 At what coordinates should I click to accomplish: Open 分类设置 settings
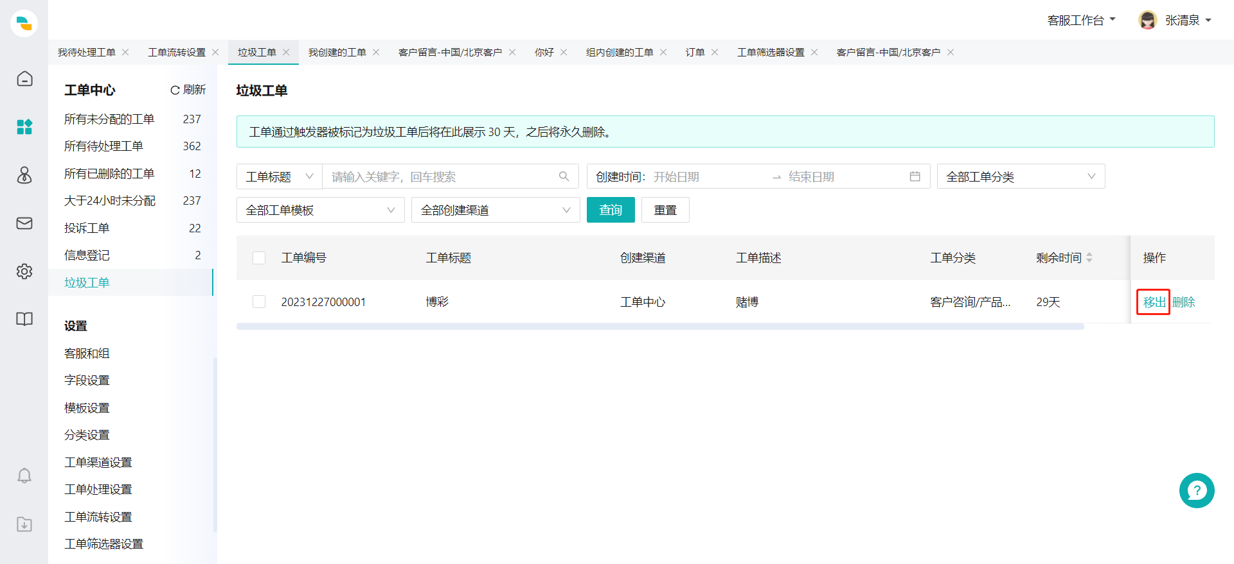(87, 435)
